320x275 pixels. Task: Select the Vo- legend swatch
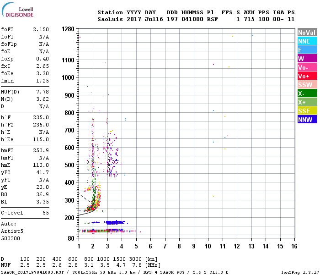(x=307, y=67)
